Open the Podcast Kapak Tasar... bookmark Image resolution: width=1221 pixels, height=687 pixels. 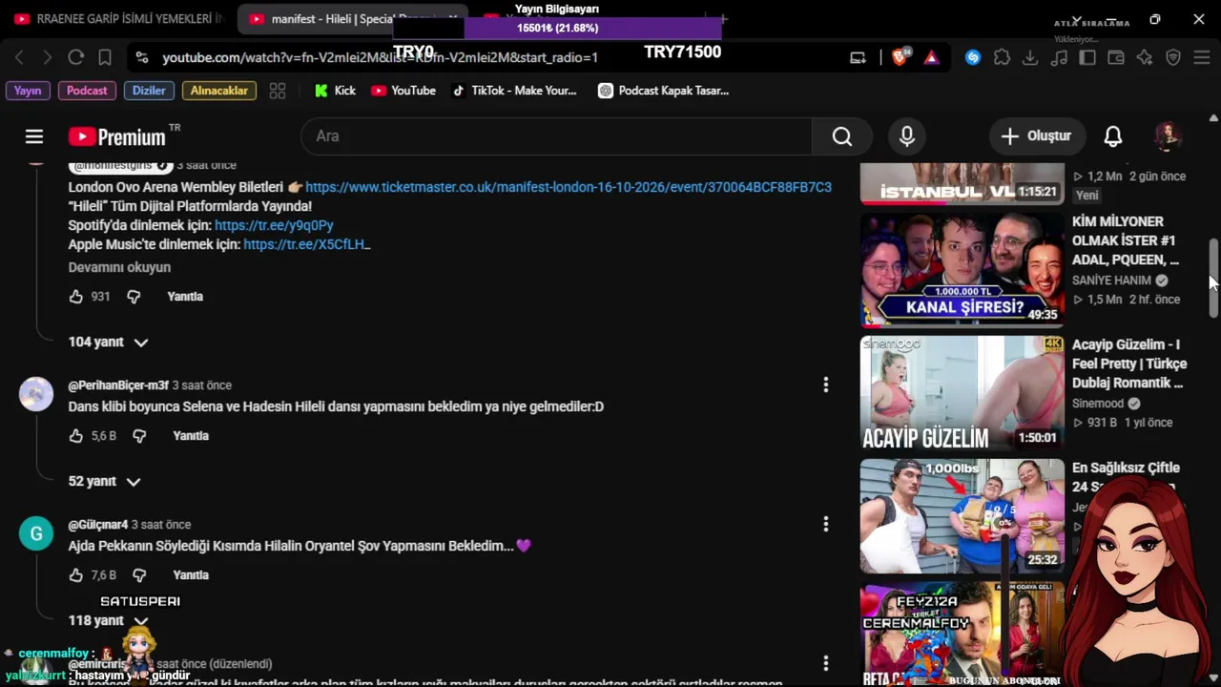point(663,91)
